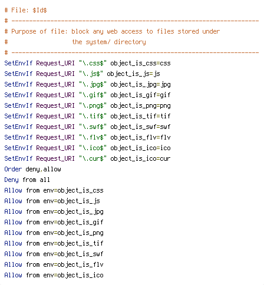Screen dimensions: 264x285
Task: Click the "\.swf$" regex string
Action: pos(93,127)
